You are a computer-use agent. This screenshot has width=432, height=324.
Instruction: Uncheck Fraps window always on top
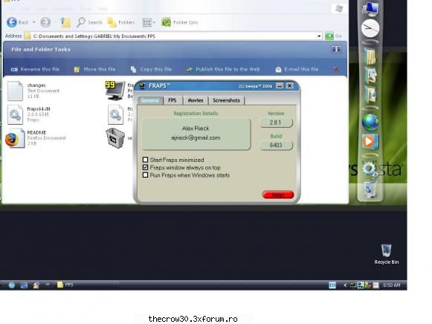click(146, 167)
